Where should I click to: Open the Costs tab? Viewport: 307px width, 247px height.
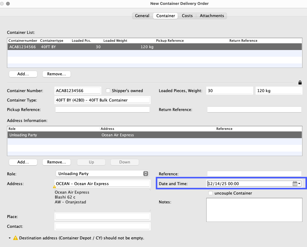click(x=187, y=16)
